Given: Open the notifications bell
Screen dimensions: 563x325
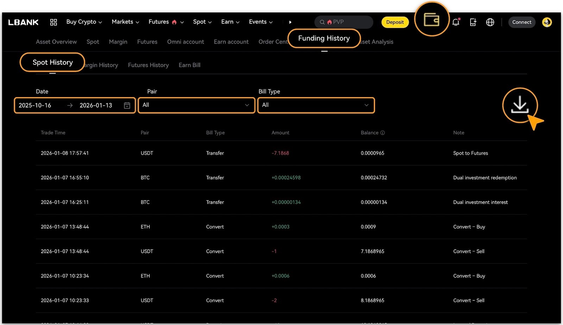Looking at the screenshot, I should (x=456, y=22).
